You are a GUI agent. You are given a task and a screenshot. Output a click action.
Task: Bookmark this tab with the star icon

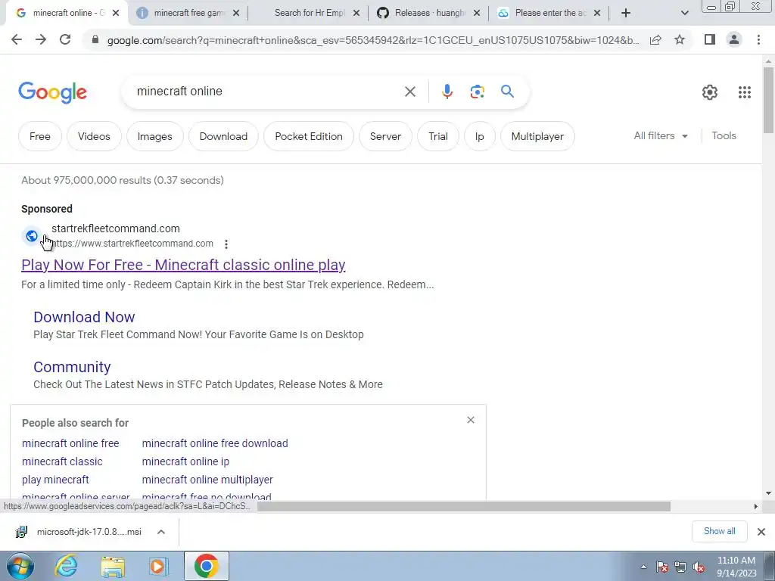pyautogui.click(x=680, y=39)
